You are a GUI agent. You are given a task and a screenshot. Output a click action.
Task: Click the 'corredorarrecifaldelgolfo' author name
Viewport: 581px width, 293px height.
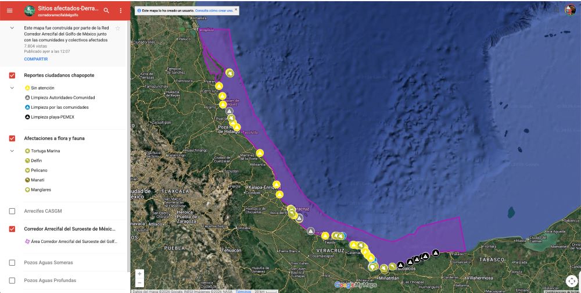pyautogui.click(x=58, y=15)
